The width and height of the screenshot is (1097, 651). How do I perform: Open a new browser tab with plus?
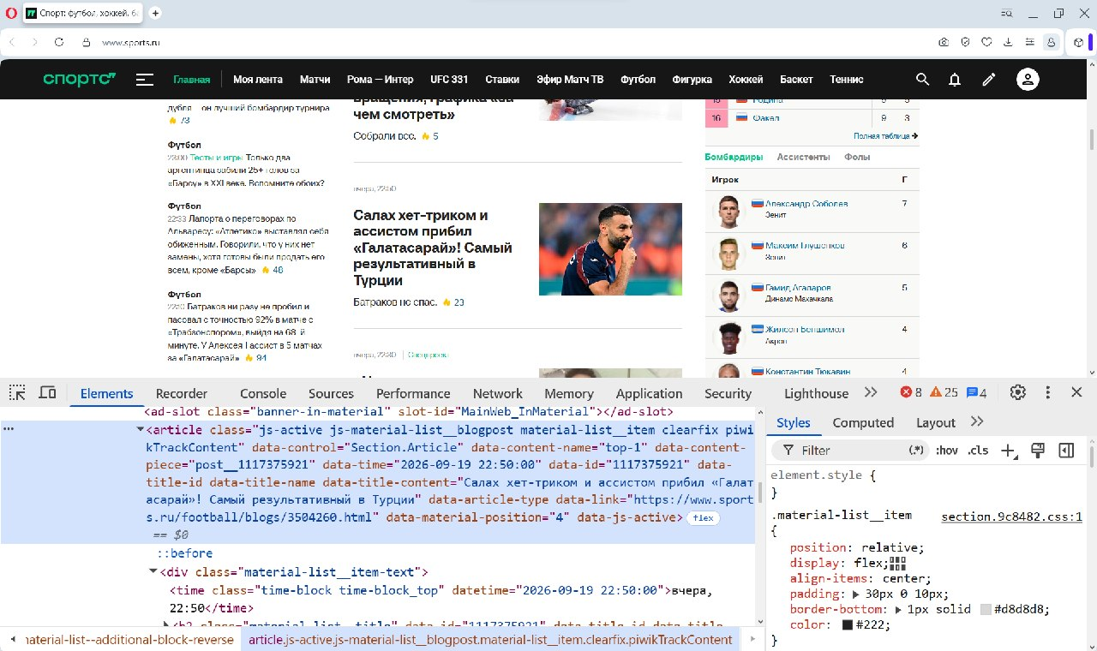[155, 13]
